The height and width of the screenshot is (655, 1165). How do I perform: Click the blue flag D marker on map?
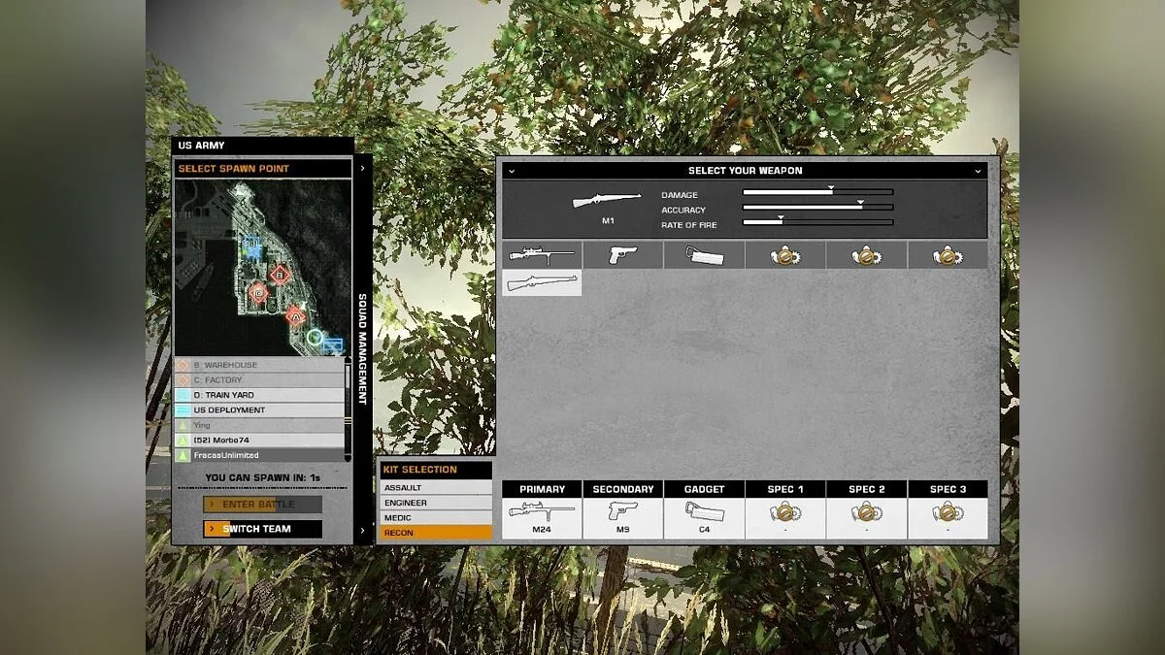[251, 248]
